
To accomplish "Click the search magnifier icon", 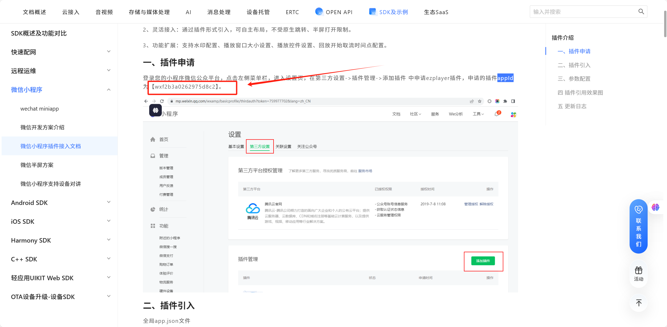I will point(641,12).
